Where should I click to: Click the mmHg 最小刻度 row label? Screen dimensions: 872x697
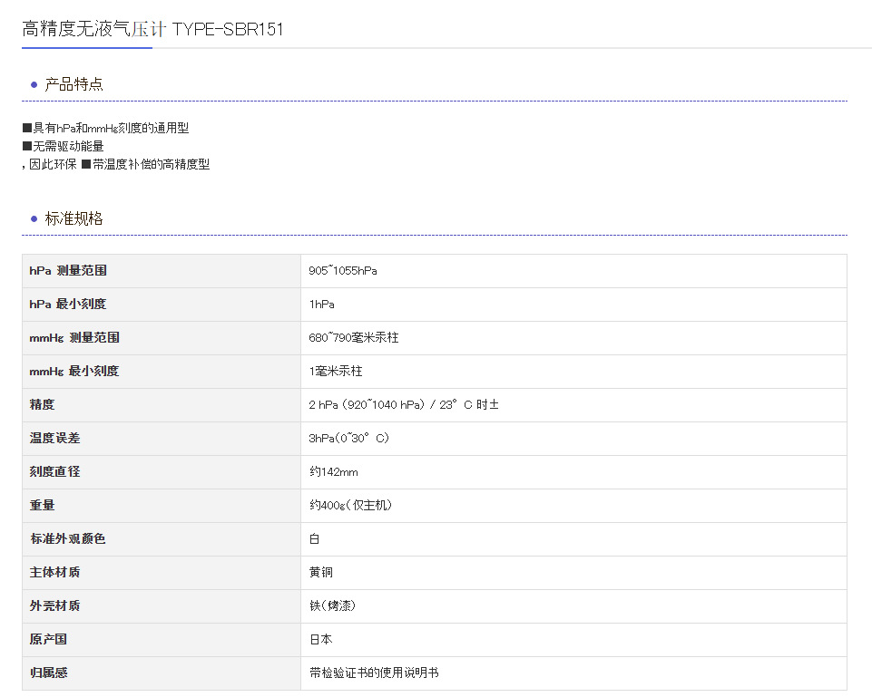pos(74,371)
